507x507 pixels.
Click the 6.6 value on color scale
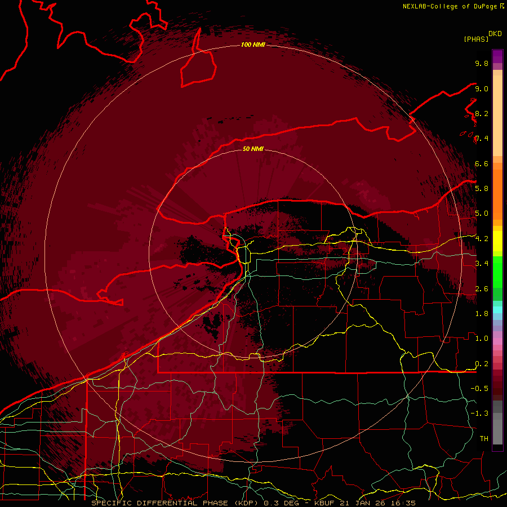point(482,164)
